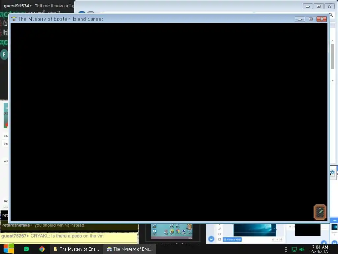338x254 pixels.
Task: Click the zoom-in magnifier in background window
Action: tap(281, 239)
